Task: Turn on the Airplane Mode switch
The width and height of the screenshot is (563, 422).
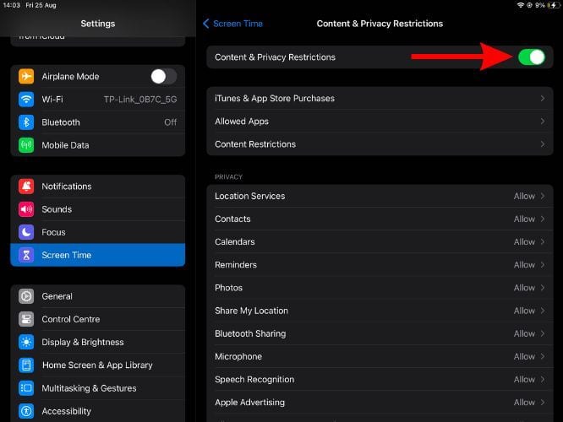Action: coord(163,77)
